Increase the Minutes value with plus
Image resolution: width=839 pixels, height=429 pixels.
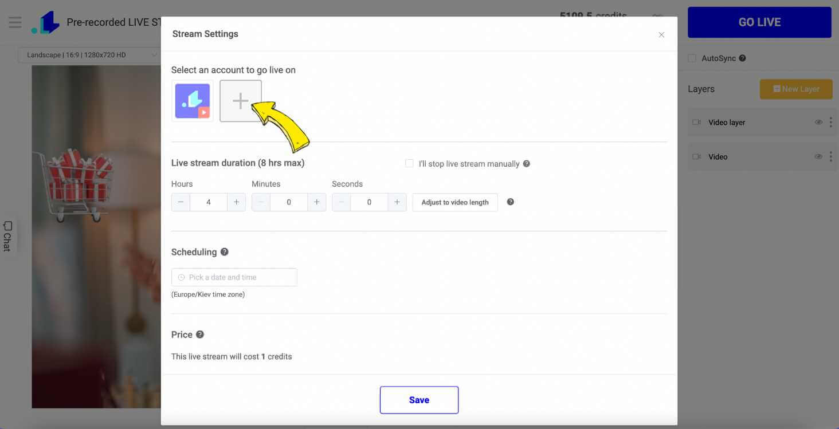pos(316,202)
